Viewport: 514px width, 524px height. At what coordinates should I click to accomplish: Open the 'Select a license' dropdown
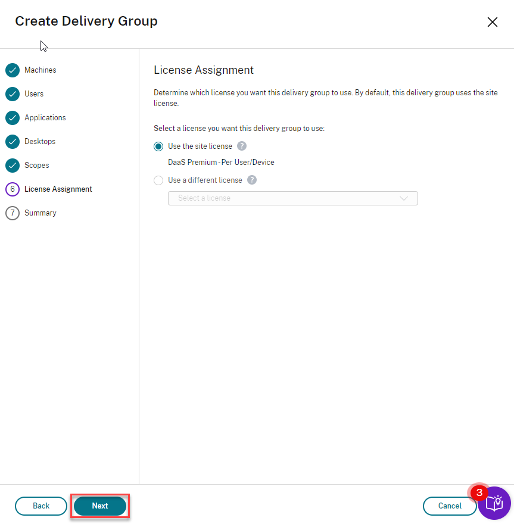pos(293,198)
